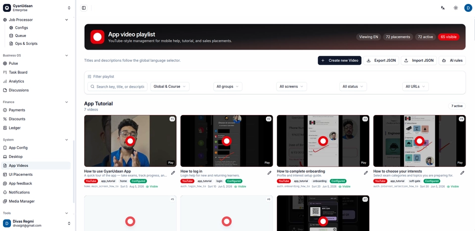Viewport: 475px width, 231px height.
Task: Go to Pulse
Action: tap(13, 63)
